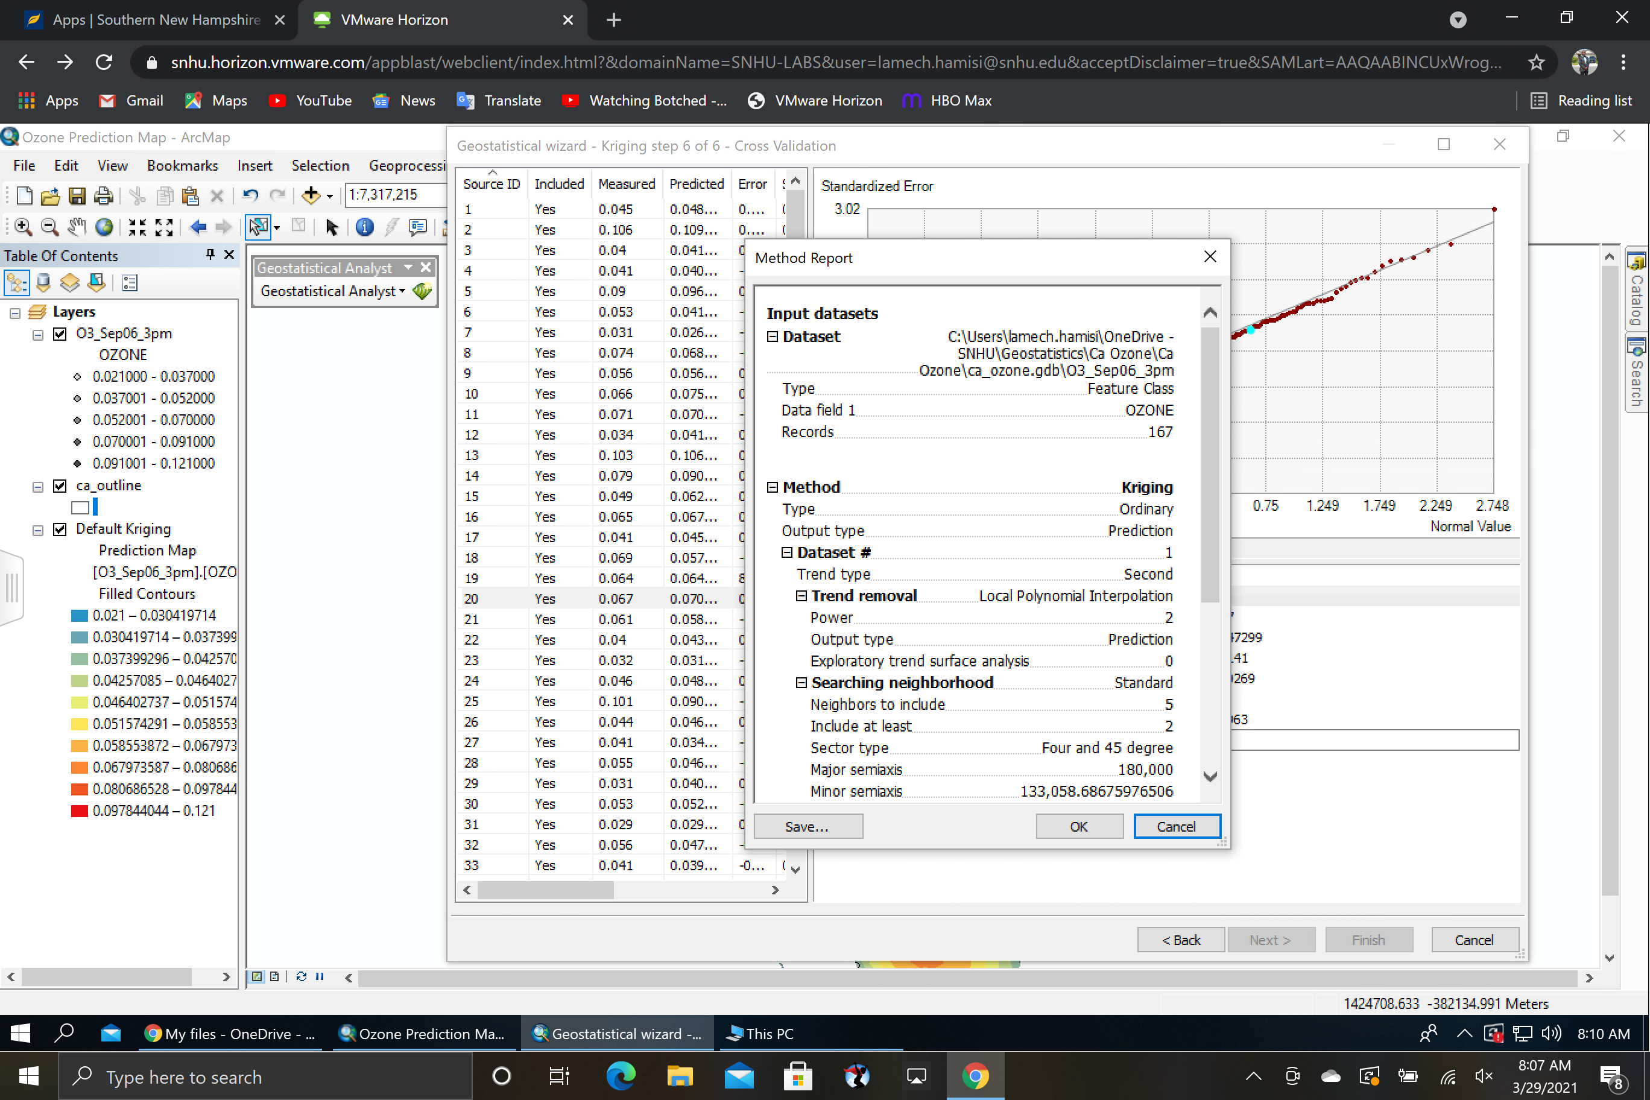Collapse the Trend removal section
The height and width of the screenshot is (1100, 1650).
[x=801, y=596]
